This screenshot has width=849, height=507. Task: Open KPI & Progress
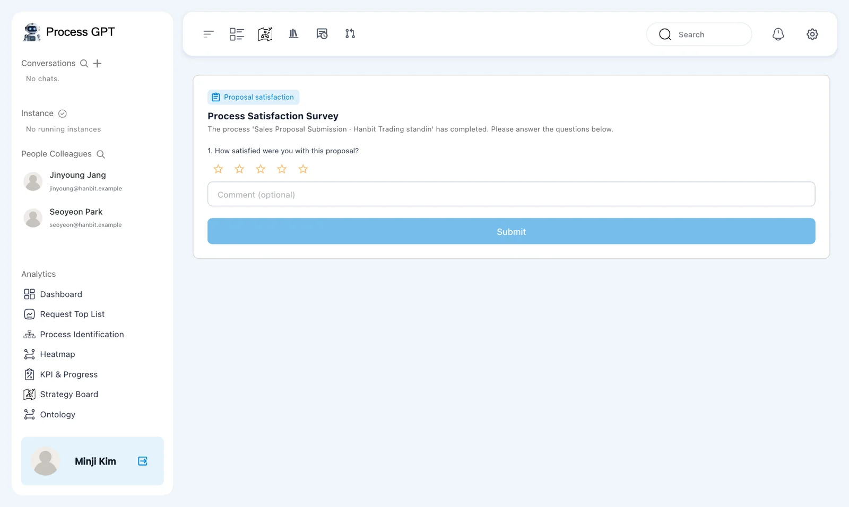[x=60, y=374]
